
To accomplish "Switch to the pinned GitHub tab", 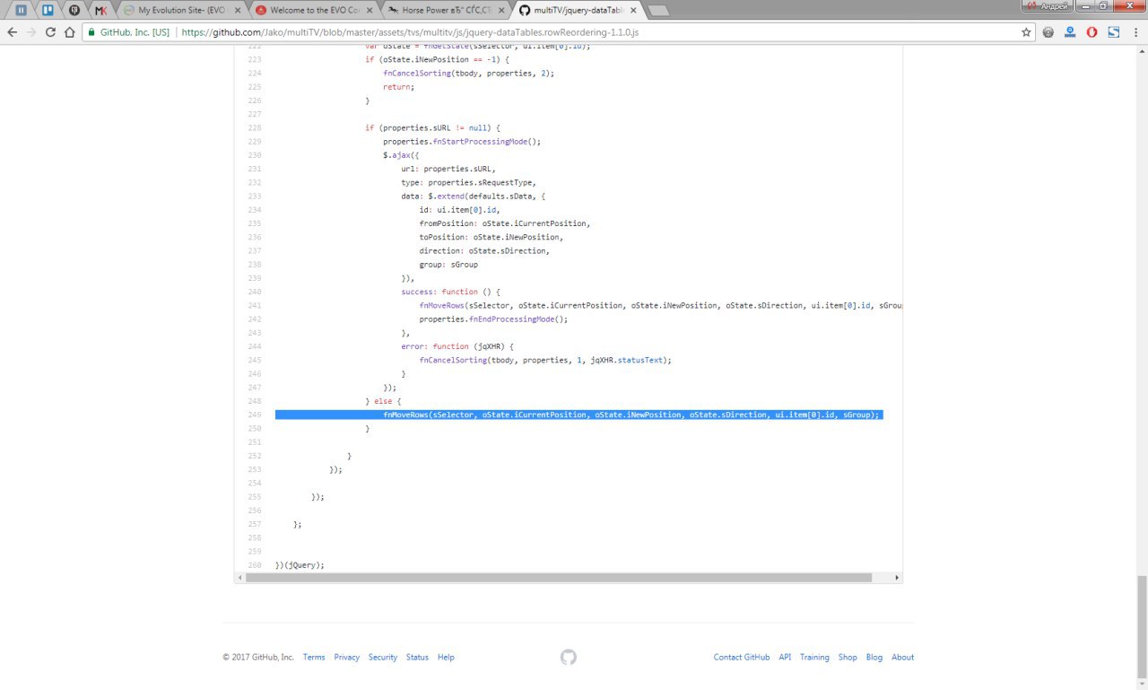I will (x=74, y=10).
